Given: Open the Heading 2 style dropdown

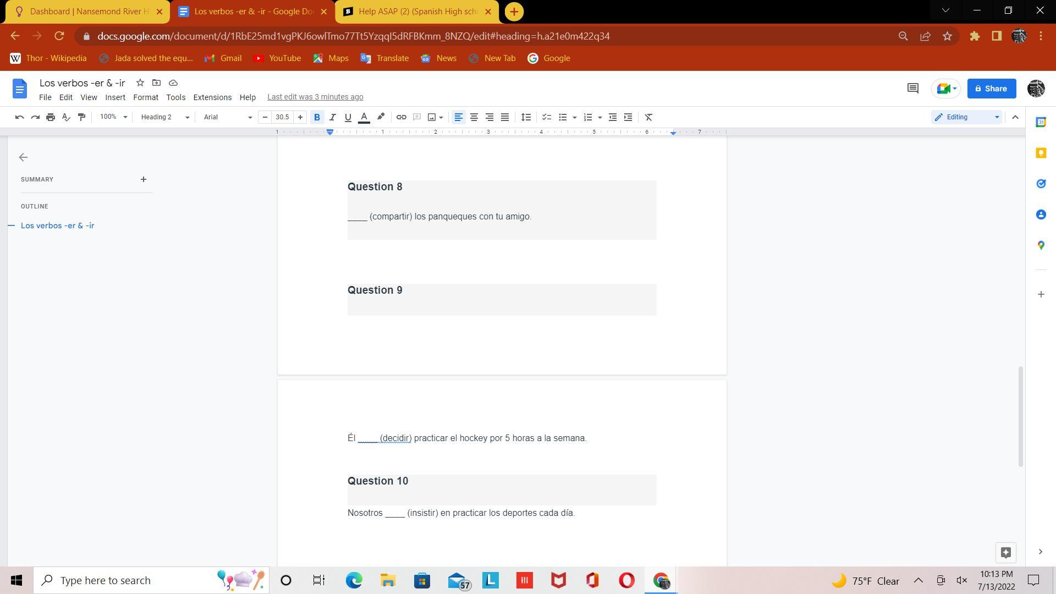Looking at the screenshot, I should click(x=164, y=117).
